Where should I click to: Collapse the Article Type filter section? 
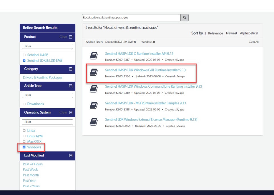[x=70, y=86]
